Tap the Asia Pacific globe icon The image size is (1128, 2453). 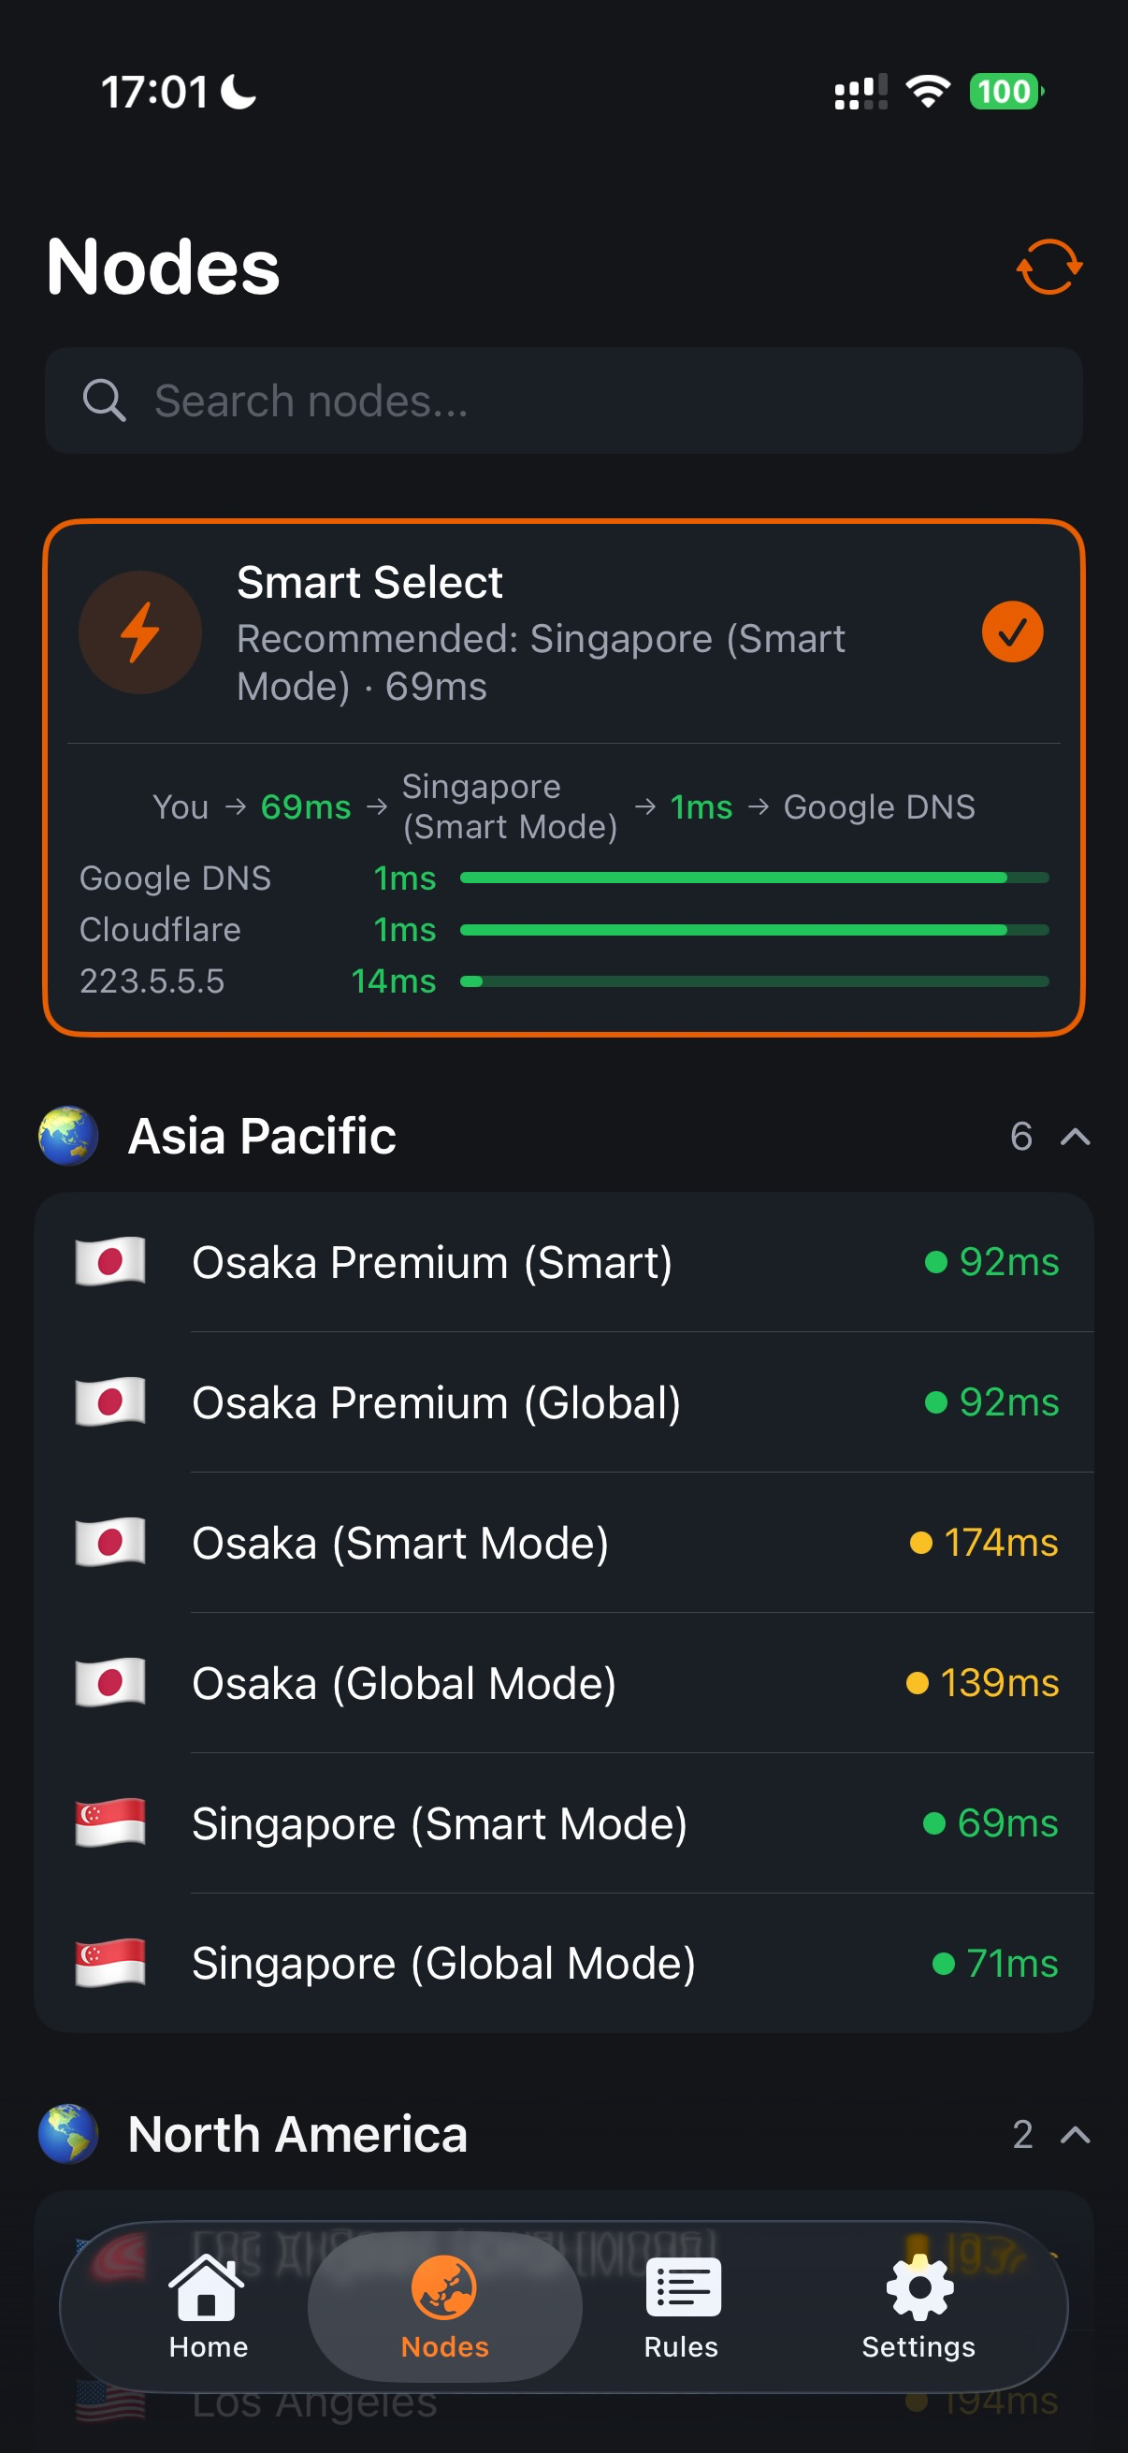(68, 1135)
